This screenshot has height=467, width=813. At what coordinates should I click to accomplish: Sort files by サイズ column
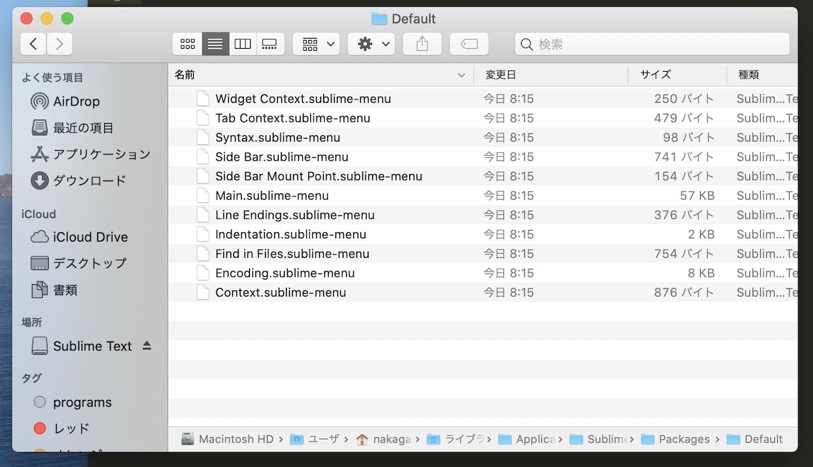point(677,74)
